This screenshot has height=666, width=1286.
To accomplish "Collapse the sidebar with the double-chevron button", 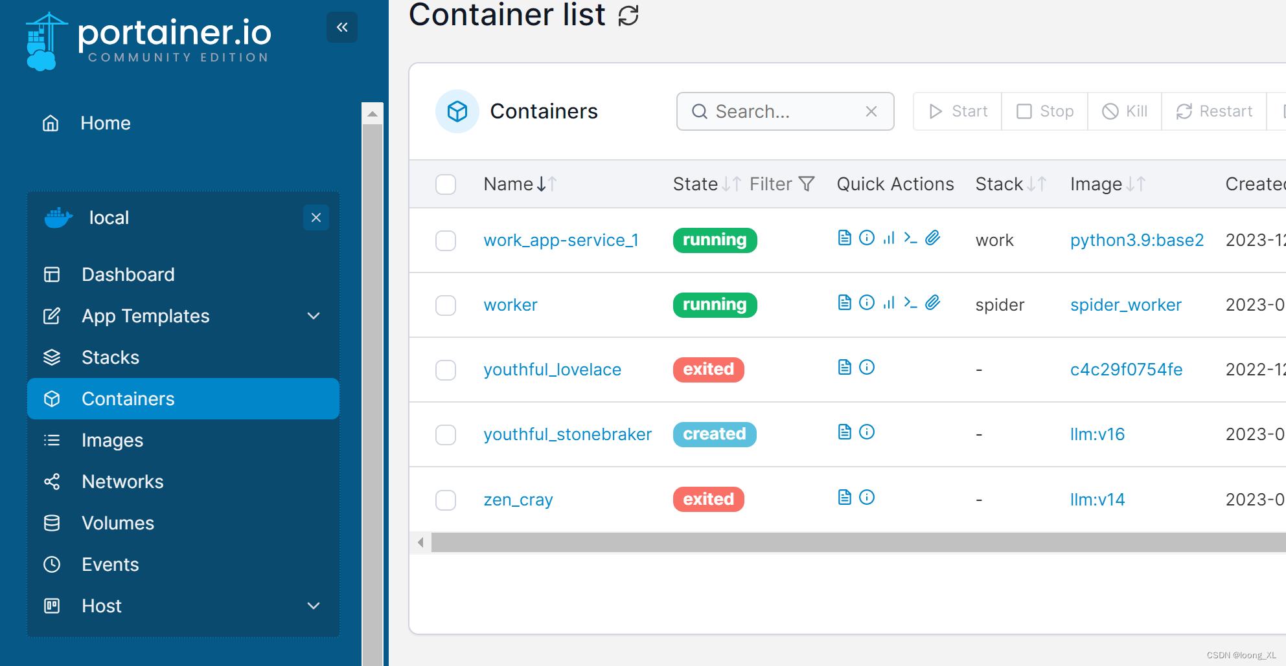I will pos(342,27).
